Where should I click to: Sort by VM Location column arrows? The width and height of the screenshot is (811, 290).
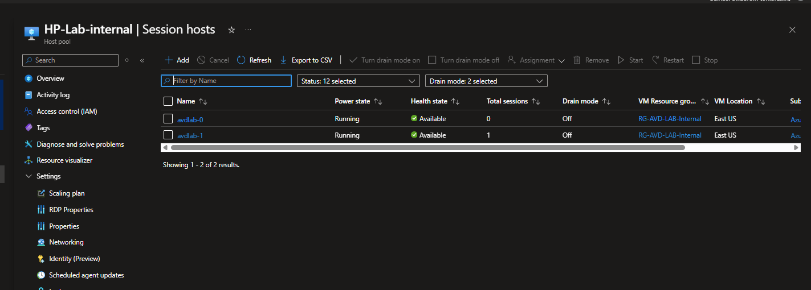coord(761,101)
